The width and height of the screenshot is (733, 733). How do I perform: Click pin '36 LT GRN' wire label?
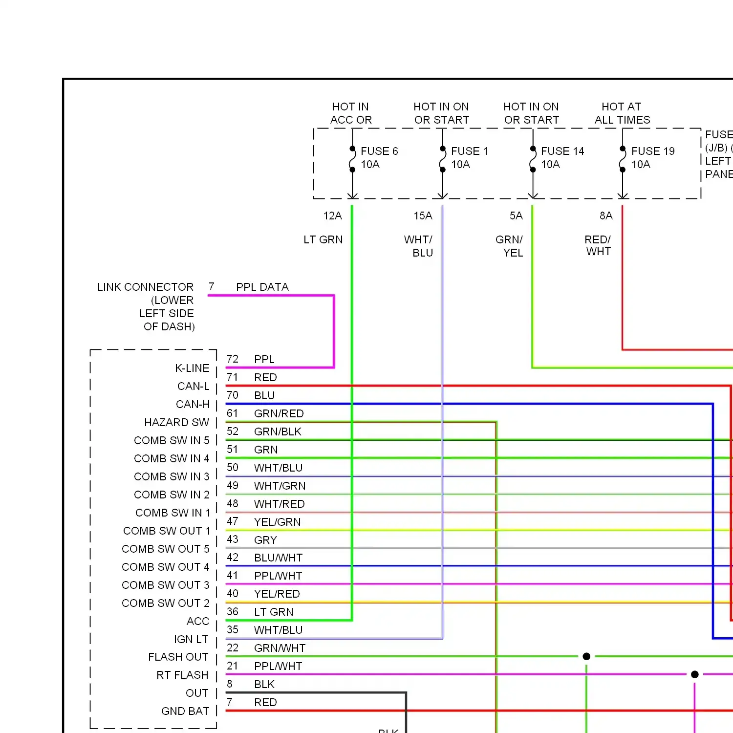pos(260,612)
